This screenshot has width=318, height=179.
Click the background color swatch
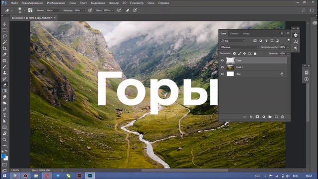coord(6,159)
